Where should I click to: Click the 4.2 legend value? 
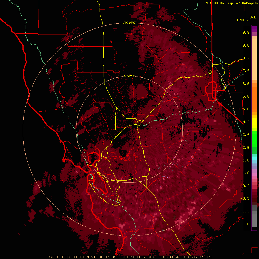[x=246, y=122]
